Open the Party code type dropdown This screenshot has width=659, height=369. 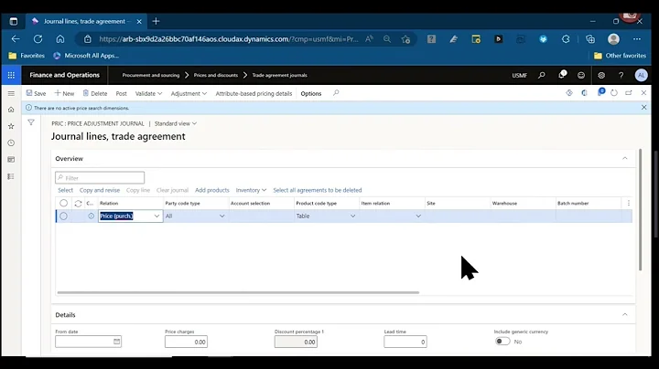point(221,216)
